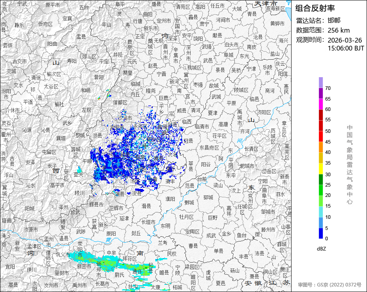Click the 昔阳 label
The height and width of the screenshot is (292, 367).
tap(99, 77)
